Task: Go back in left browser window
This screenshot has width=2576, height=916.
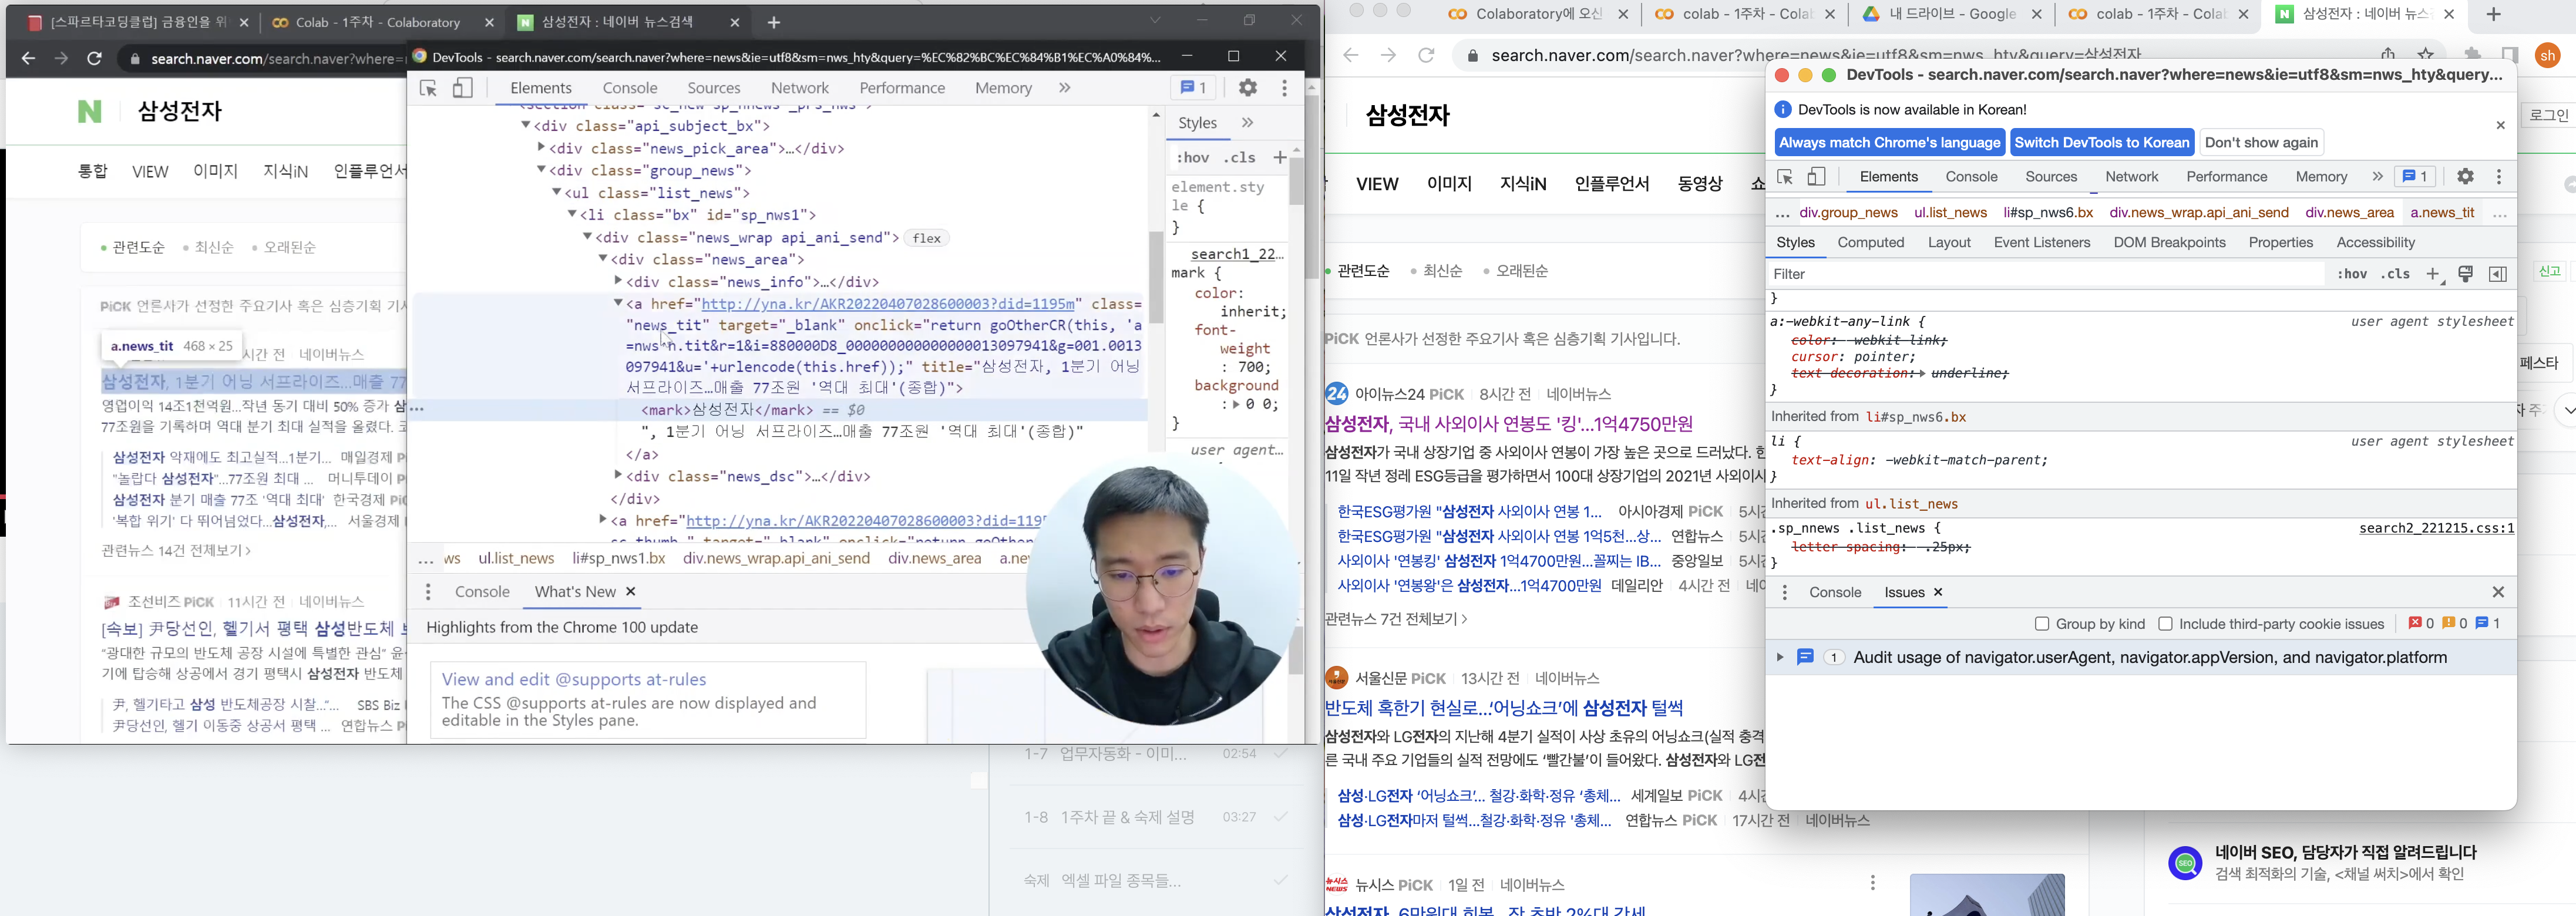Action: click(x=28, y=59)
